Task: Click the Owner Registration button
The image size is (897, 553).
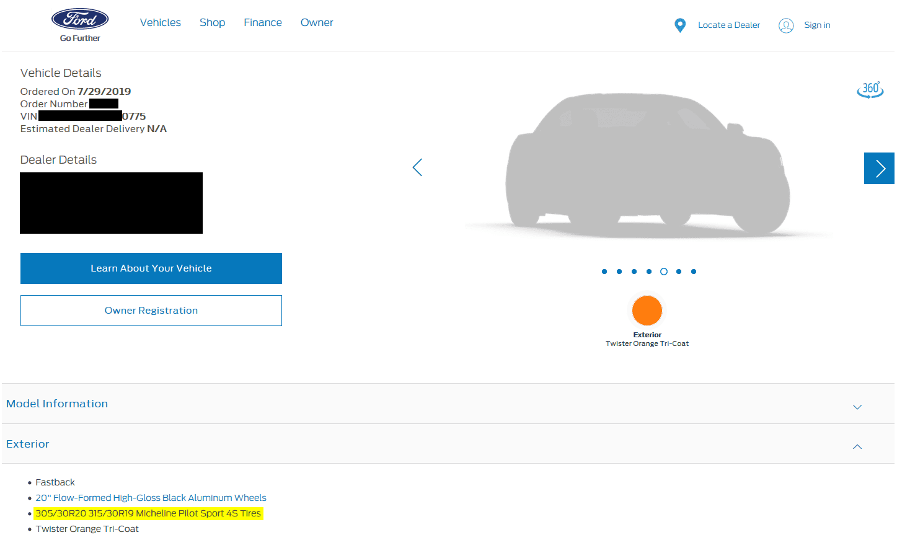Action: point(151,311)
